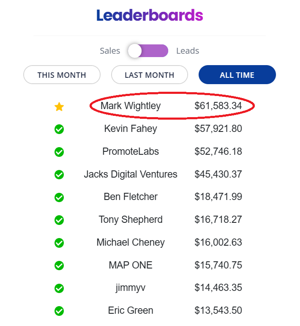
Task: Click the gold star beside Mark Wightley
Action: pos(59,107)
